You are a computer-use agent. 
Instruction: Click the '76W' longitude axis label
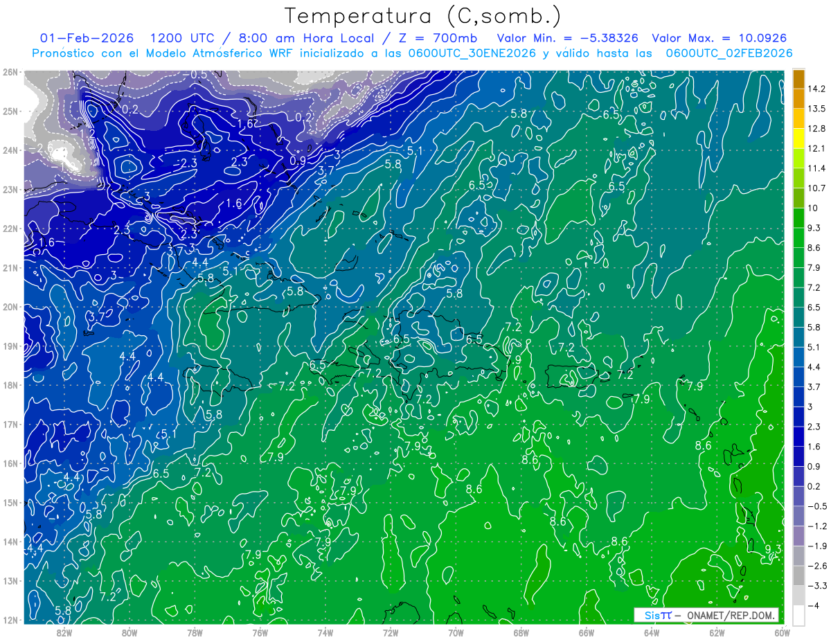pos(260,632)
